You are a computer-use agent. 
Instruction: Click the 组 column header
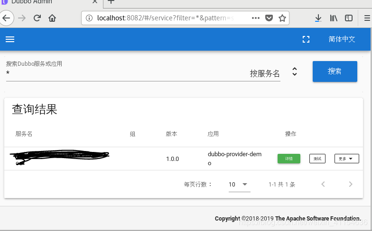[133, 134]
